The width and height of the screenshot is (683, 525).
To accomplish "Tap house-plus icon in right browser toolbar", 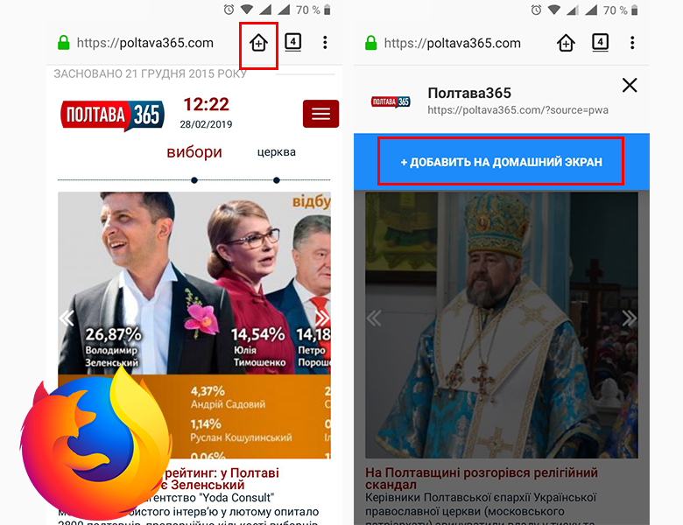I will 566,43.
